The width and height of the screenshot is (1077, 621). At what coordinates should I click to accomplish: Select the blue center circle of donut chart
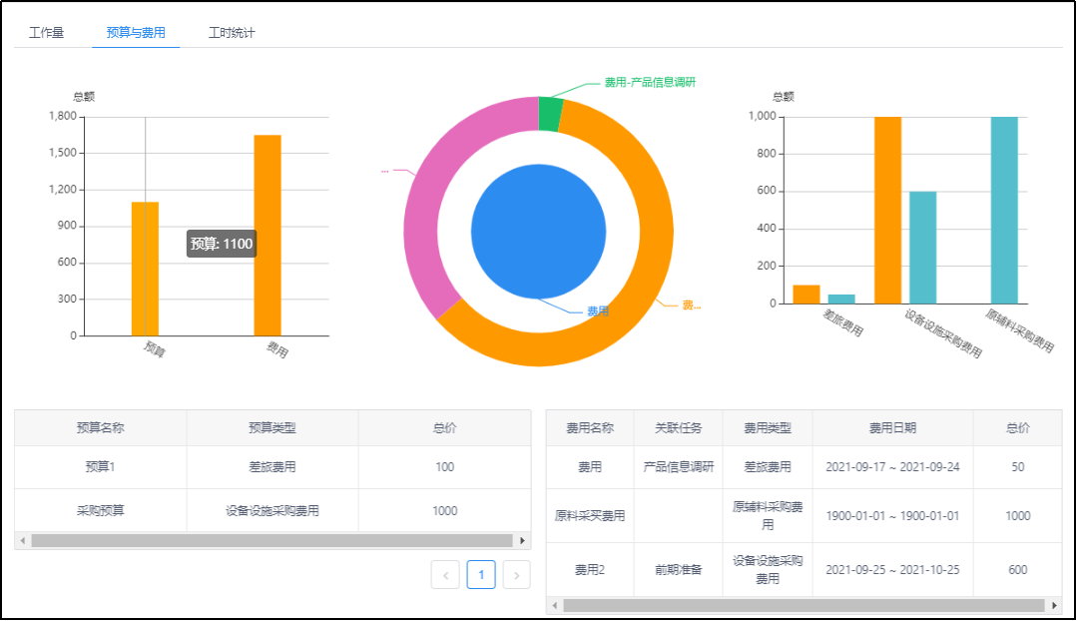(538, 231)
